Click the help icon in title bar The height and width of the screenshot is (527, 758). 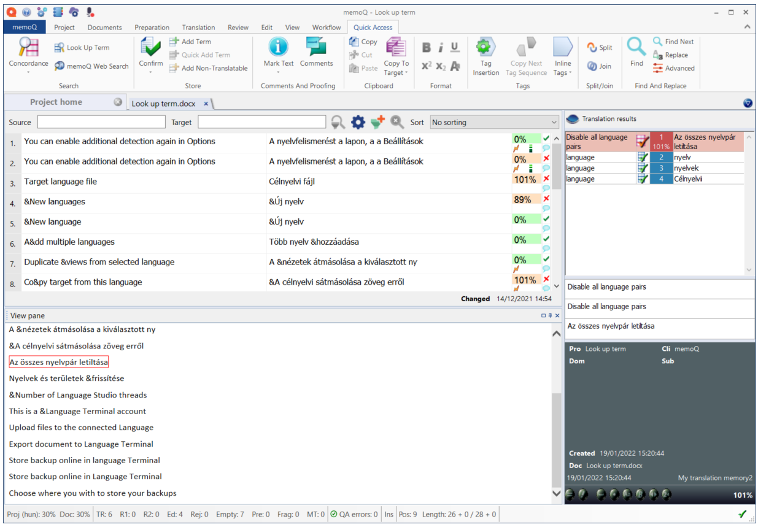pos(26,12)
